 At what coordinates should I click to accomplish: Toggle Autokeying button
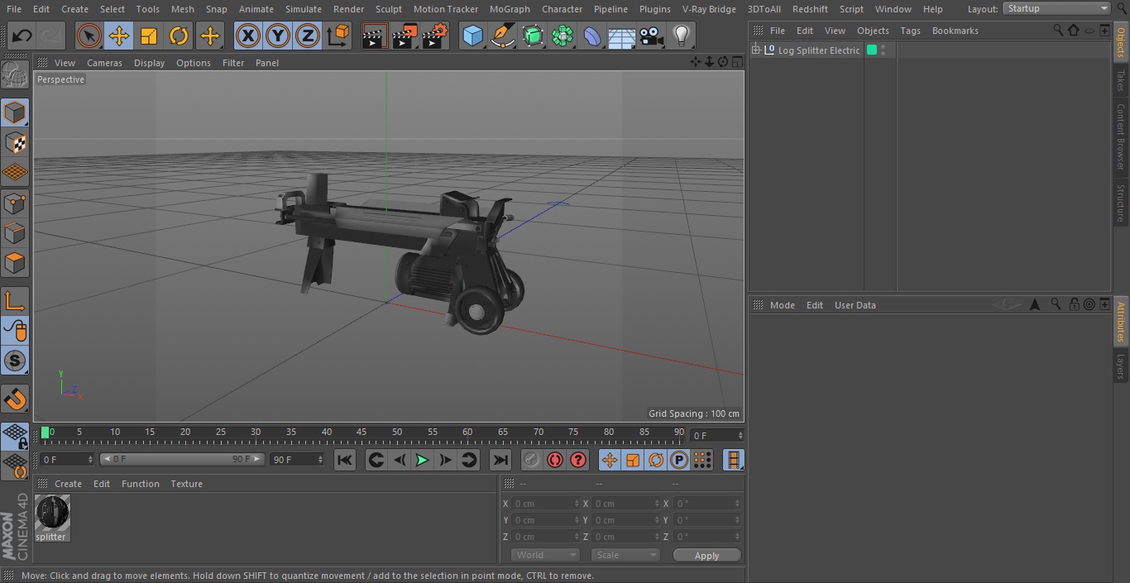555,460
